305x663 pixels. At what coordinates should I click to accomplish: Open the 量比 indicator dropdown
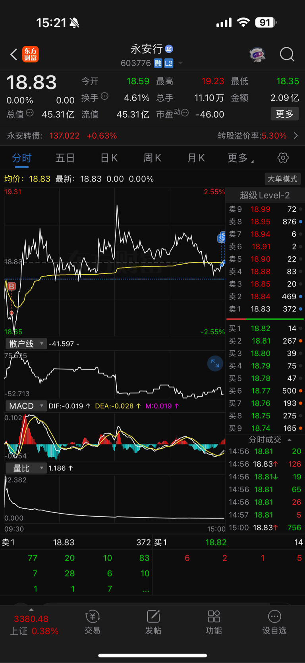(x=26, y=468)
